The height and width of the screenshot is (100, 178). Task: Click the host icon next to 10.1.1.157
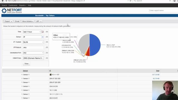click(x=51, y=75)
